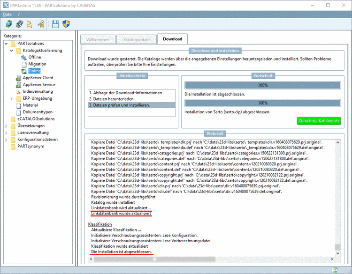Viewport: 352px width, 274px height.
Task: Select the Download tab
Action: [x=172, y=39]
